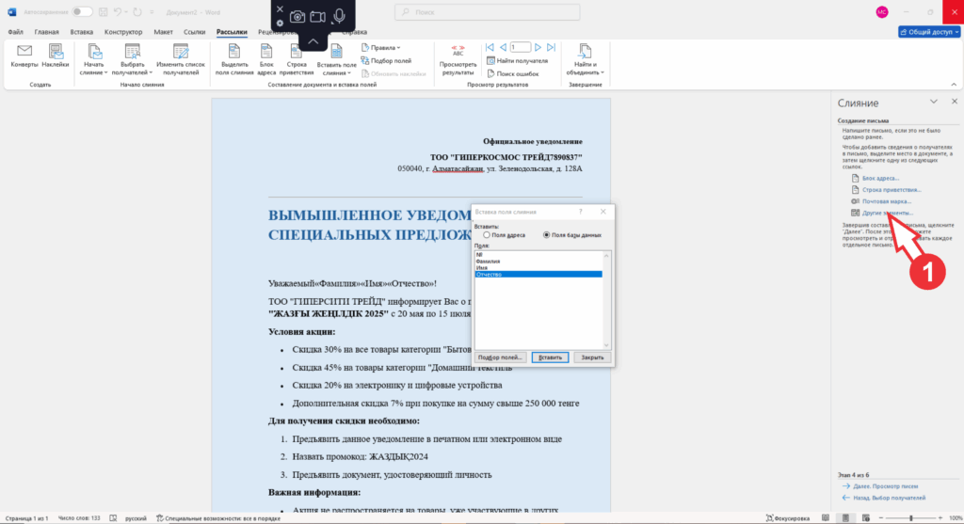This screenshot has width=964, height=524.
Task: Click the spell check icon in status bar
Action: (113, 518)
